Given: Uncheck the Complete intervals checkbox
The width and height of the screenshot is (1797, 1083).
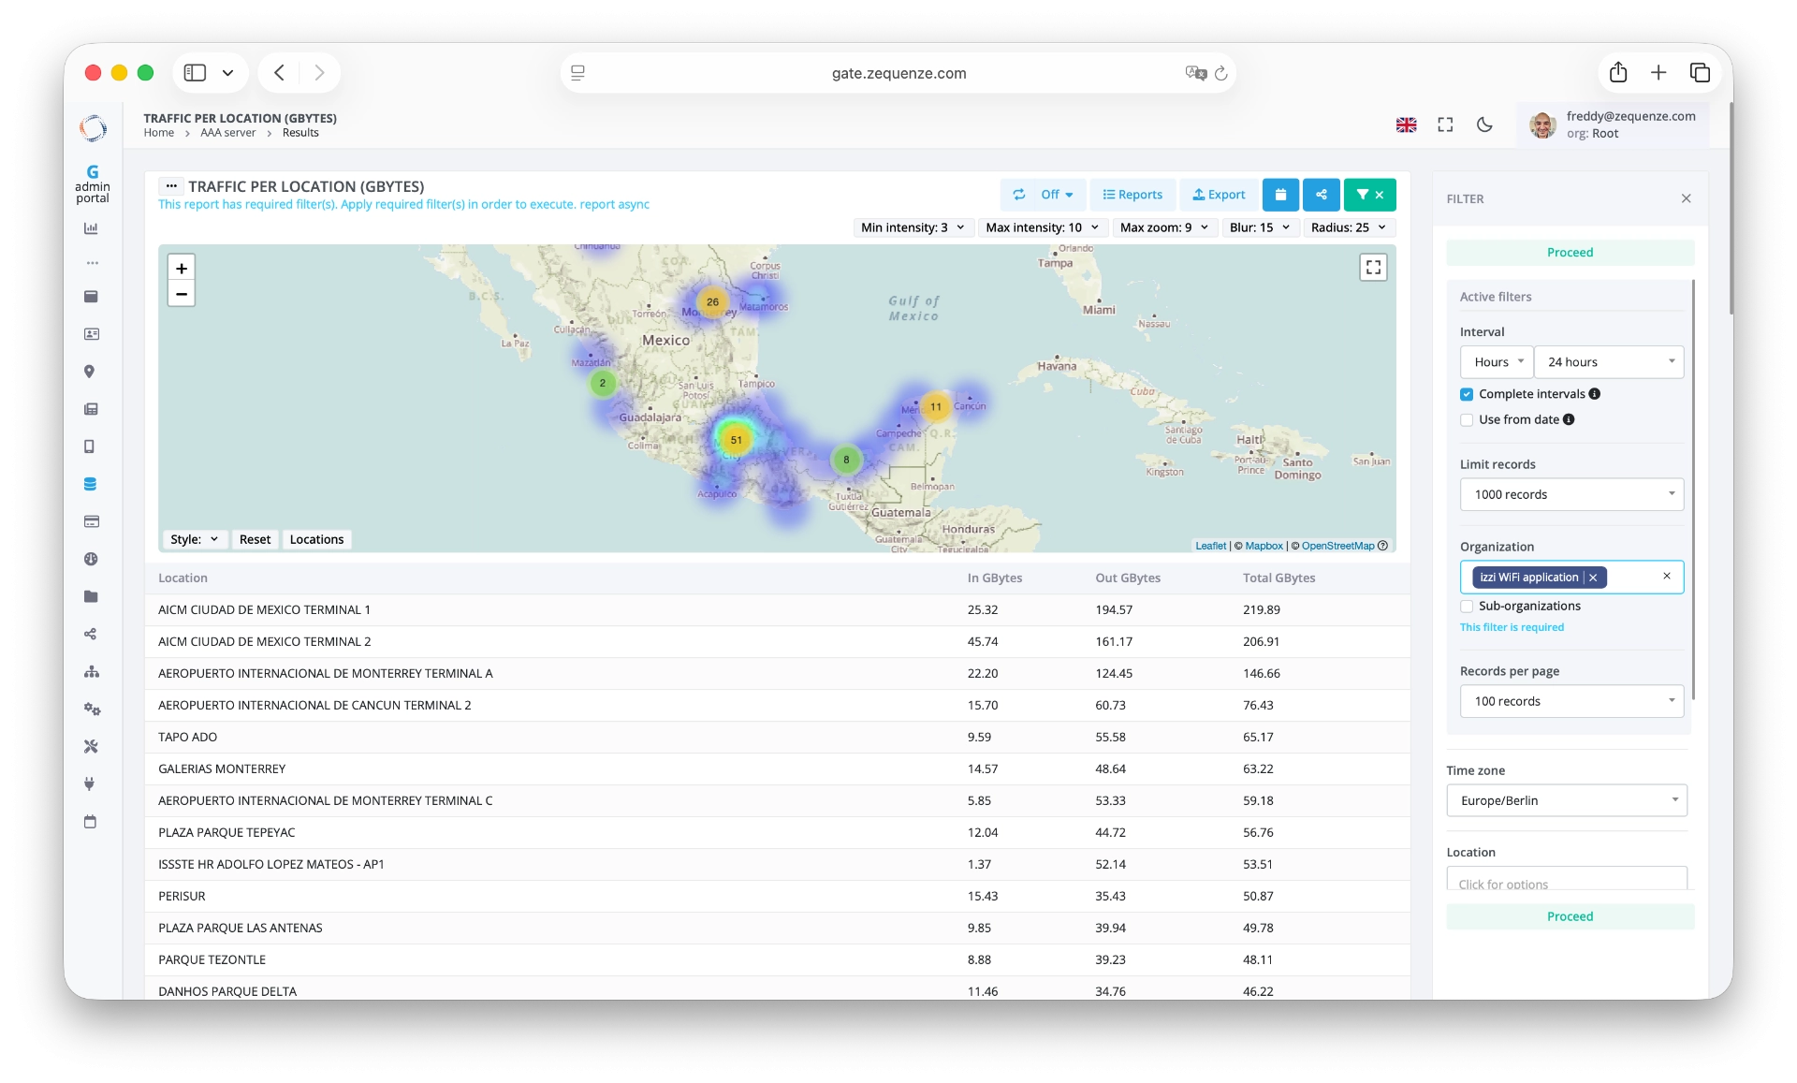Looking at the screenshot, I should [x=1467, y=394].
